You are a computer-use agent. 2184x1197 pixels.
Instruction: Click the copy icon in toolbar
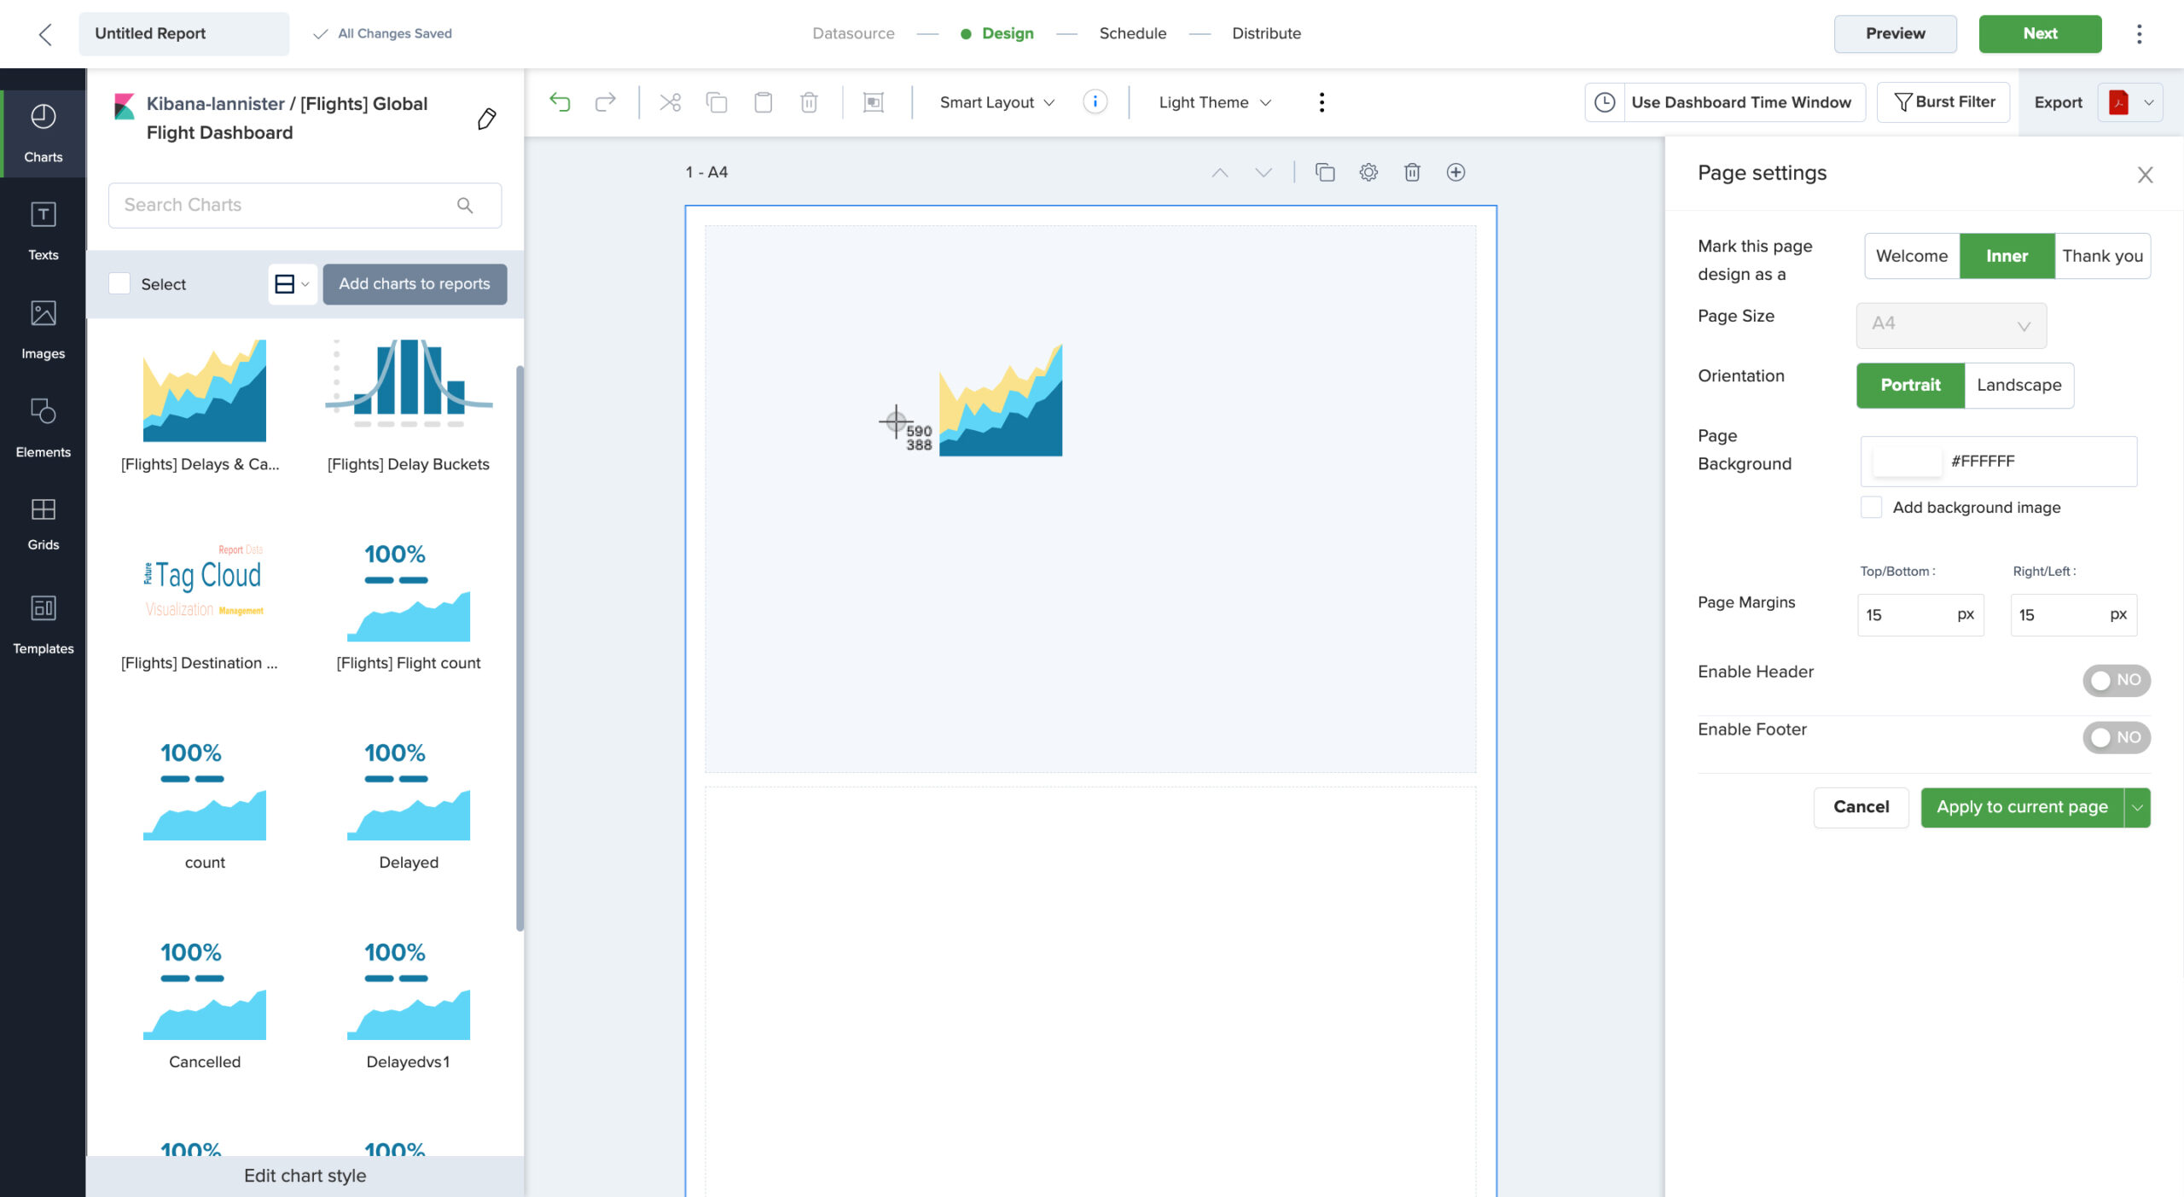717,102
